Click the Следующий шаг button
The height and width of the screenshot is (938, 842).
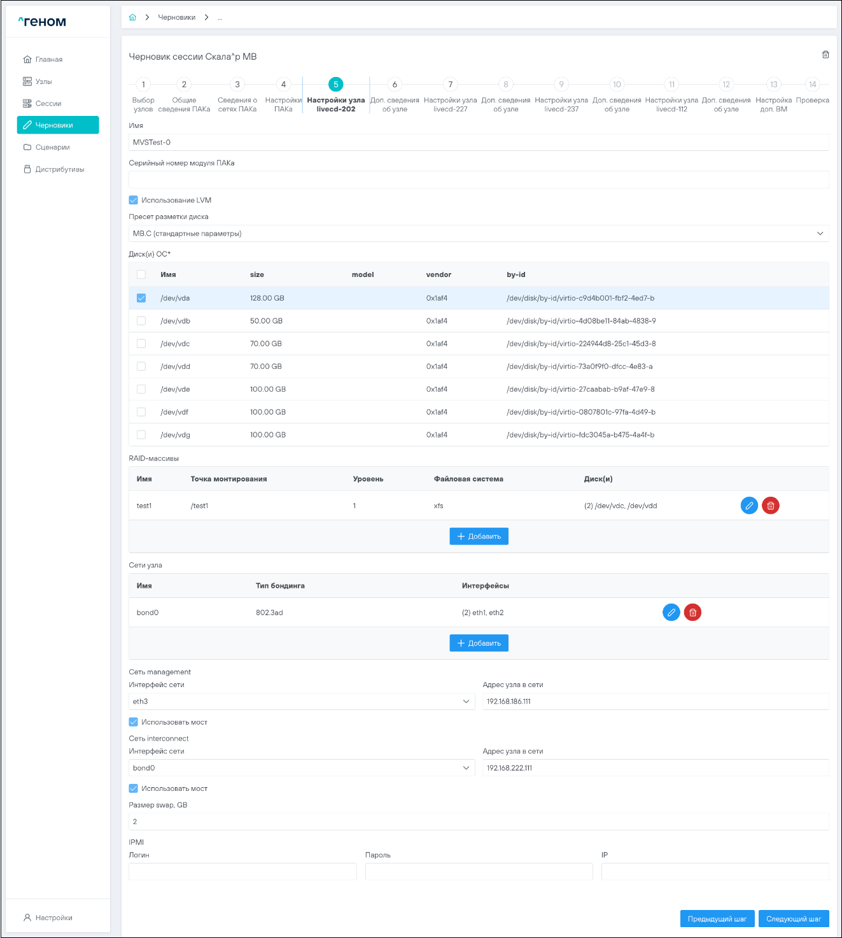[793, 919]
